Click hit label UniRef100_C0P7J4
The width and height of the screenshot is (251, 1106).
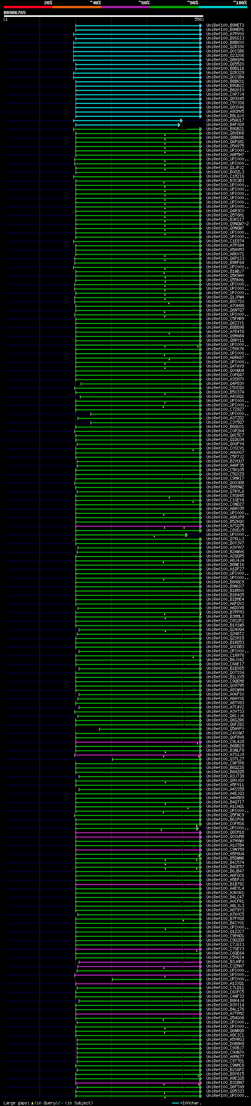tap(225, 94)
